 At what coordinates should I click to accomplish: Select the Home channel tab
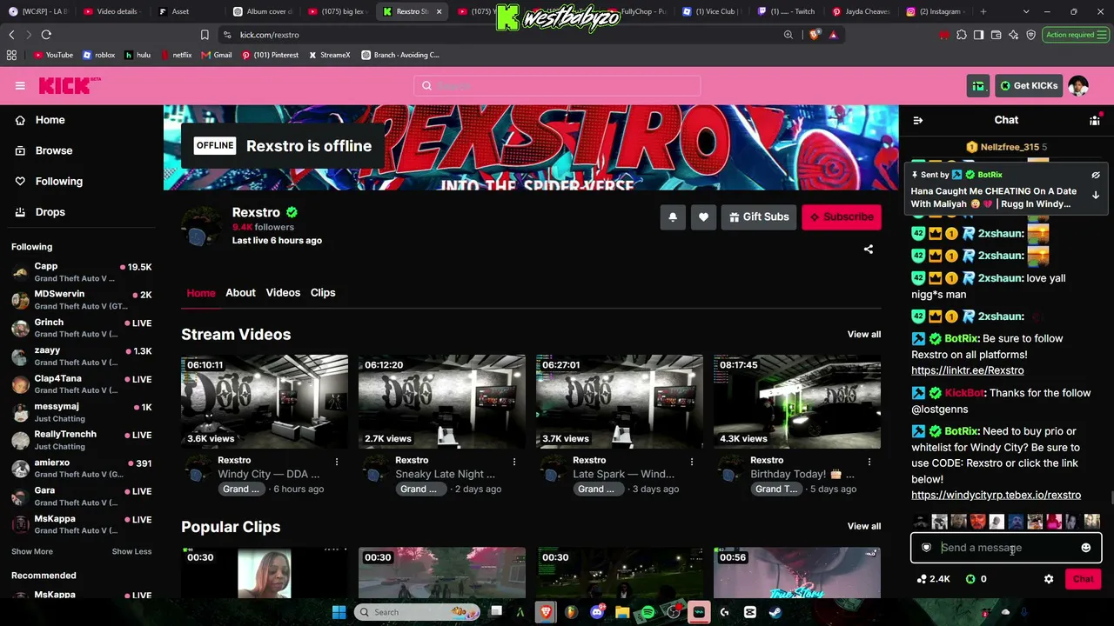point(201,293)
